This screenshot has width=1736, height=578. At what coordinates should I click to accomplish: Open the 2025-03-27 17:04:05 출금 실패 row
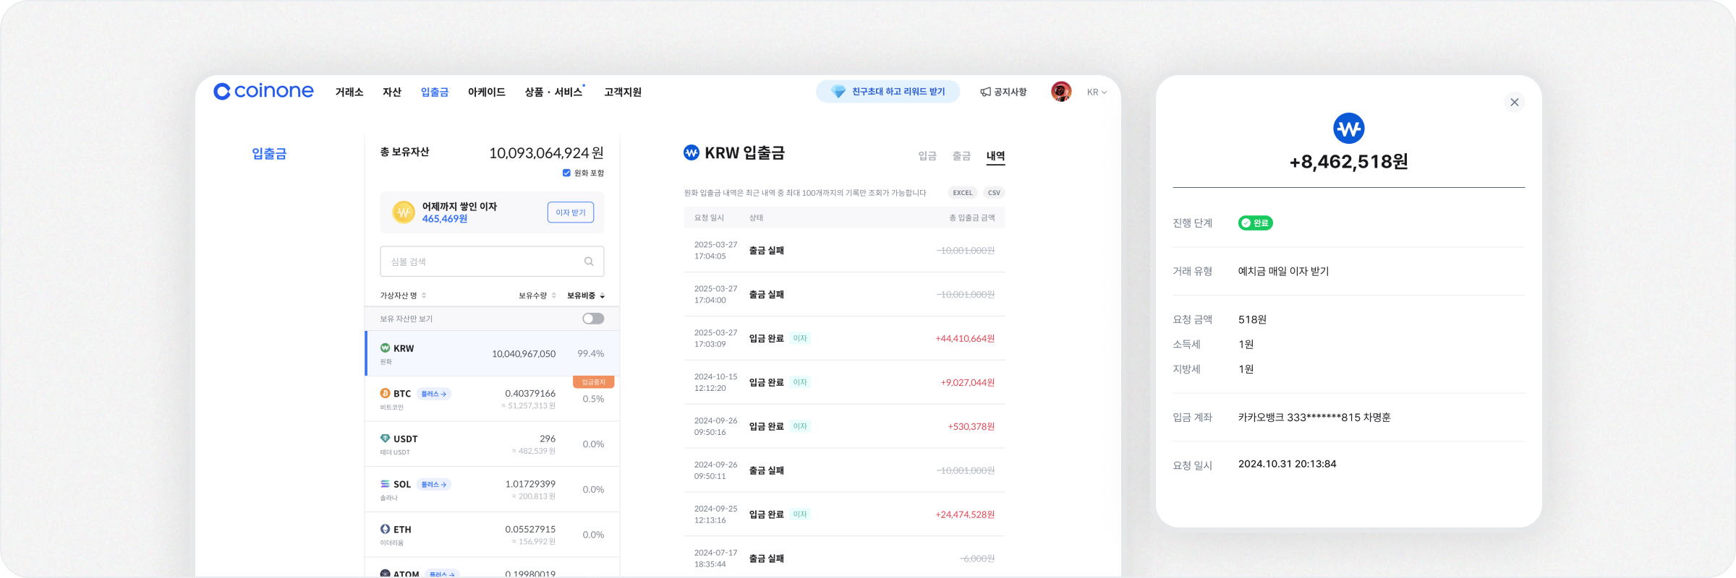[844, 251]
